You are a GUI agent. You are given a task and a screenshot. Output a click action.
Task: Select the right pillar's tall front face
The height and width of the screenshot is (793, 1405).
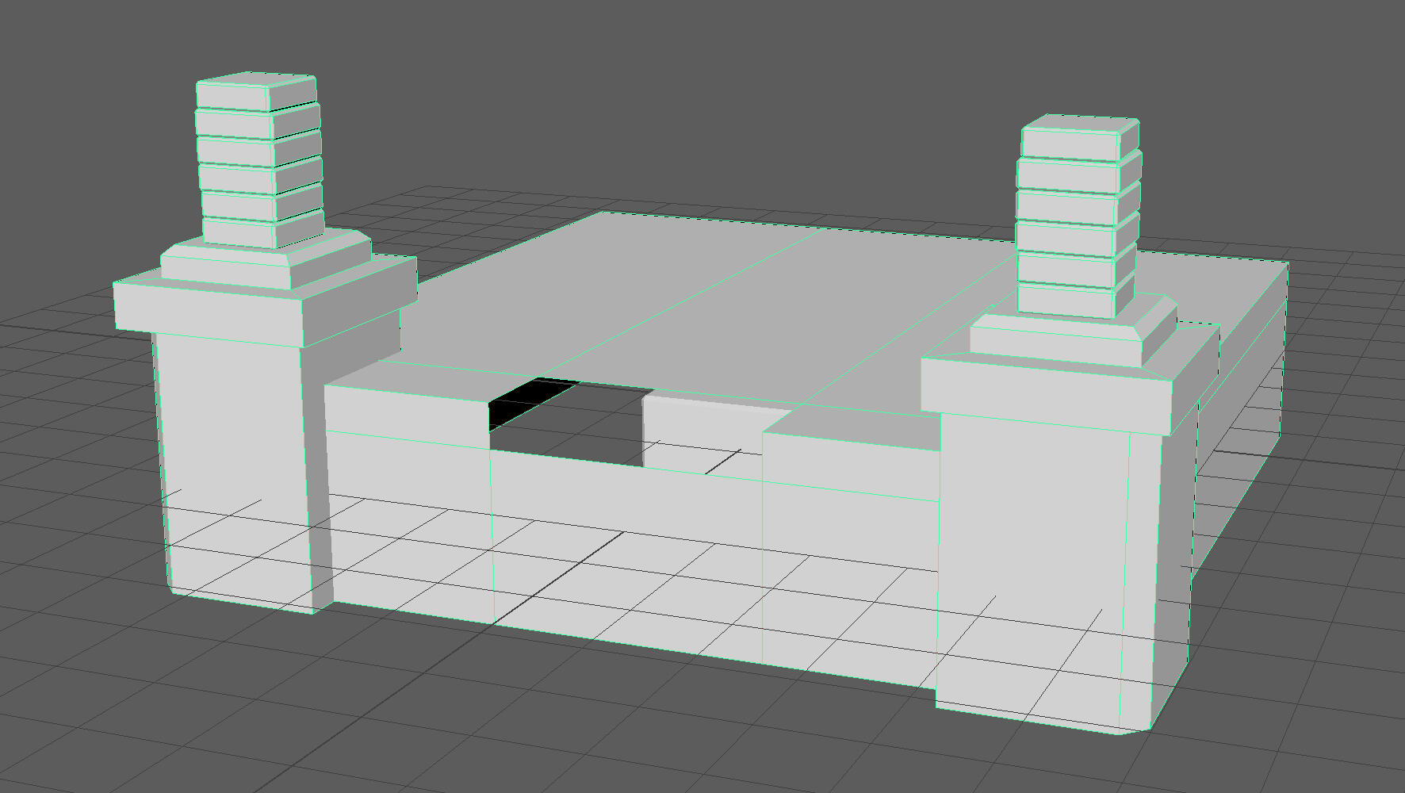click(x=1031, y=571)
